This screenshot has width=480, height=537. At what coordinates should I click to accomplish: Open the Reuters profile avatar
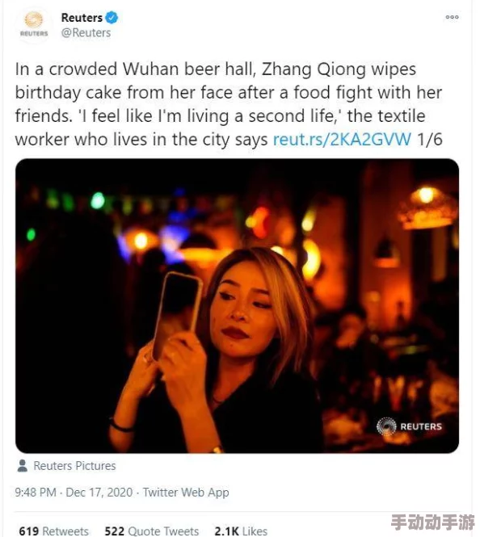(x=34, y=25)
